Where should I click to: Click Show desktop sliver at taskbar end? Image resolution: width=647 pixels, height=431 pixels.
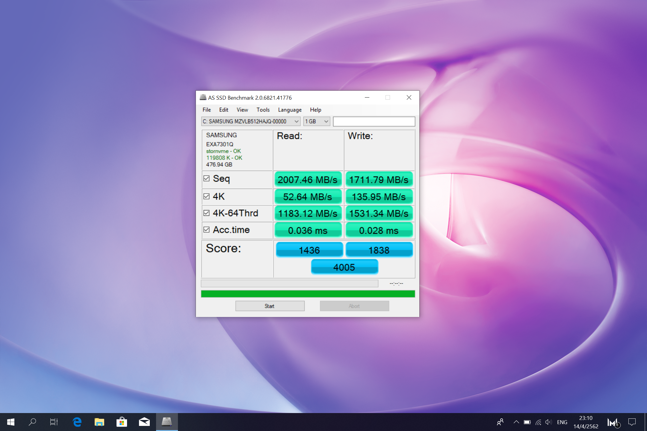pos(646,422)
